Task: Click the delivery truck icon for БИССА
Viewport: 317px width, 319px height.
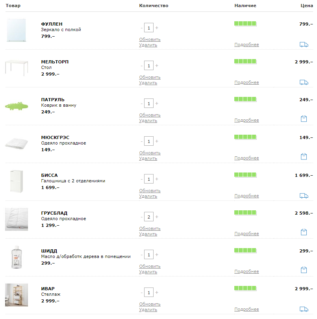Action: 304,196
